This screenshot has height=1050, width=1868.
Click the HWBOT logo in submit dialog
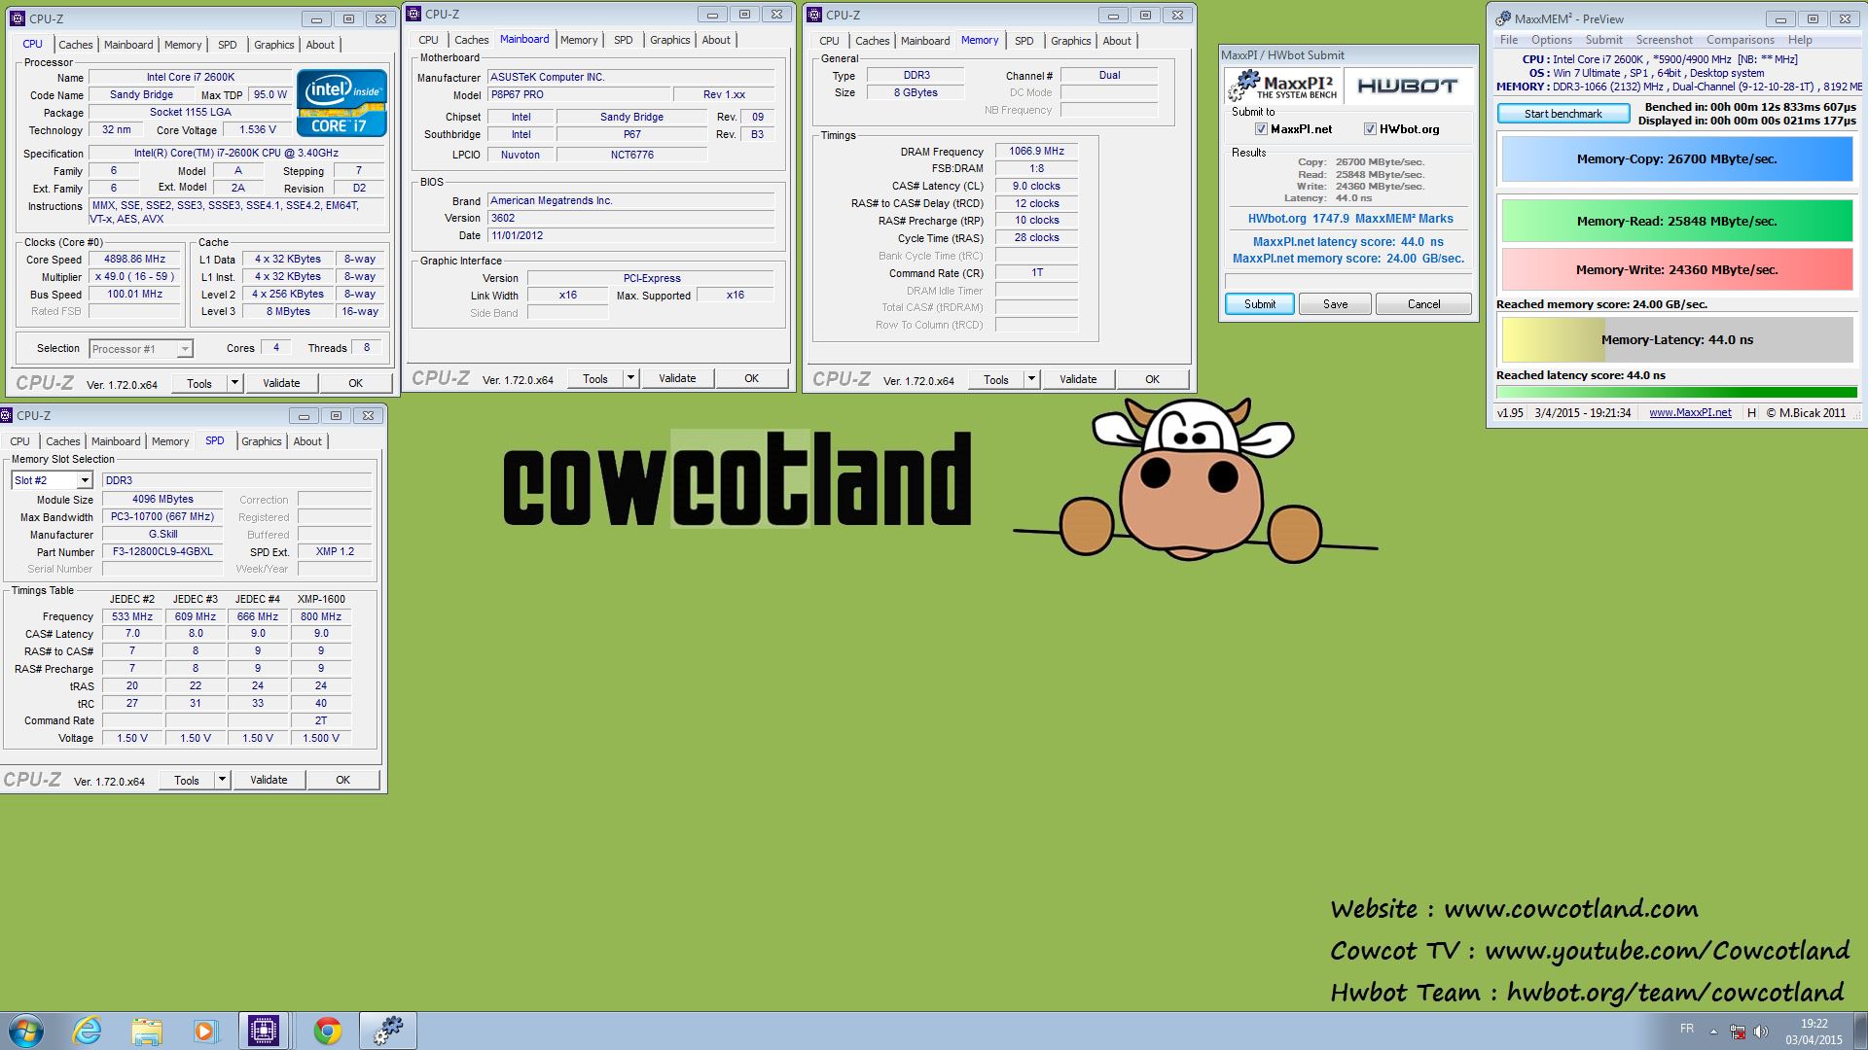coord(1407,86)
